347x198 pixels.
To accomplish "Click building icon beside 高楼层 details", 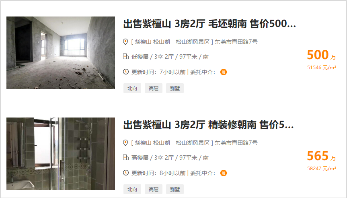I will (126, 157).
